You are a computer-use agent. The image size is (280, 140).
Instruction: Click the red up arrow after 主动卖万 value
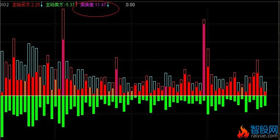[76, 4]
